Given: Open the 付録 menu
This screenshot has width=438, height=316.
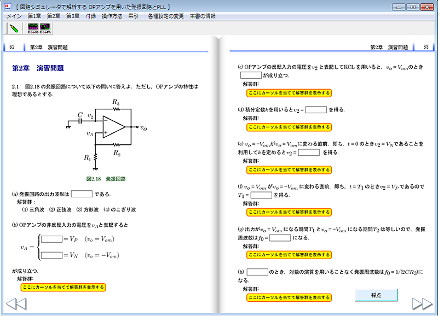Looking at the screenshot, I should pos(90,16).
